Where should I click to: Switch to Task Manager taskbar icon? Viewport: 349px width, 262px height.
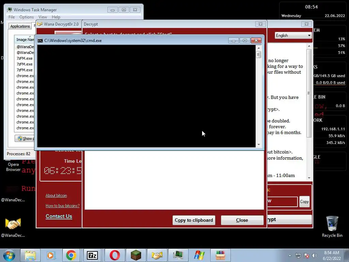click(178, 255)
